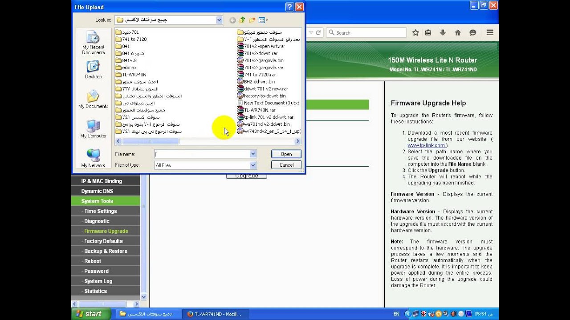This screenshot has width=570, height=320.
Task: Go up one folder level in File Upload
Action: click(x=242, y=20)
